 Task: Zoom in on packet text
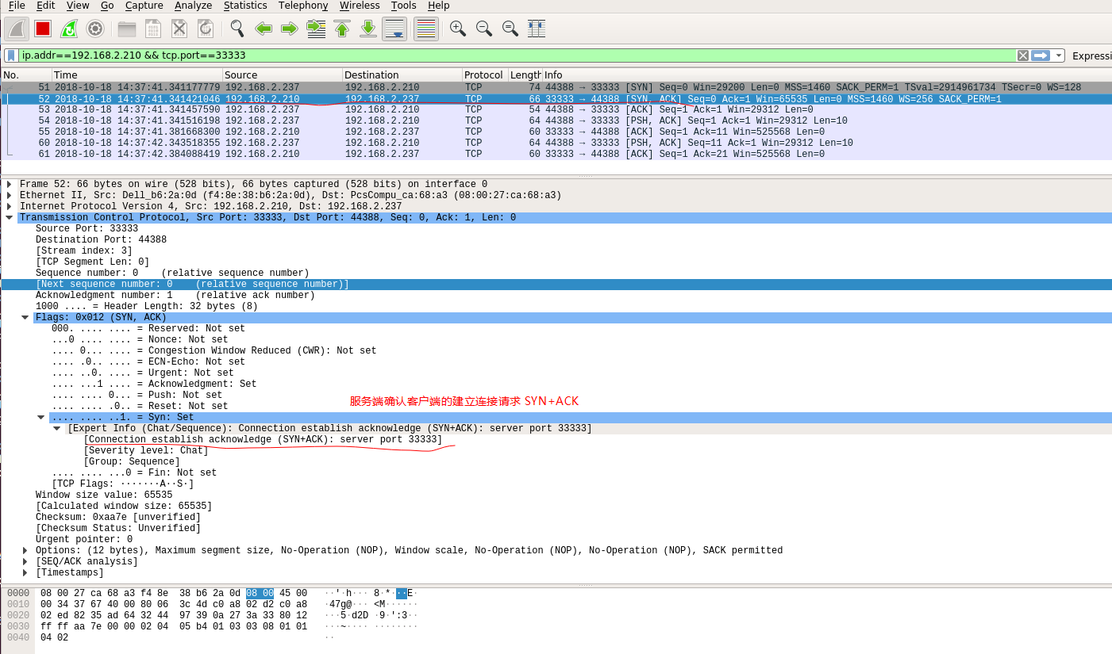tap(458, 29)
